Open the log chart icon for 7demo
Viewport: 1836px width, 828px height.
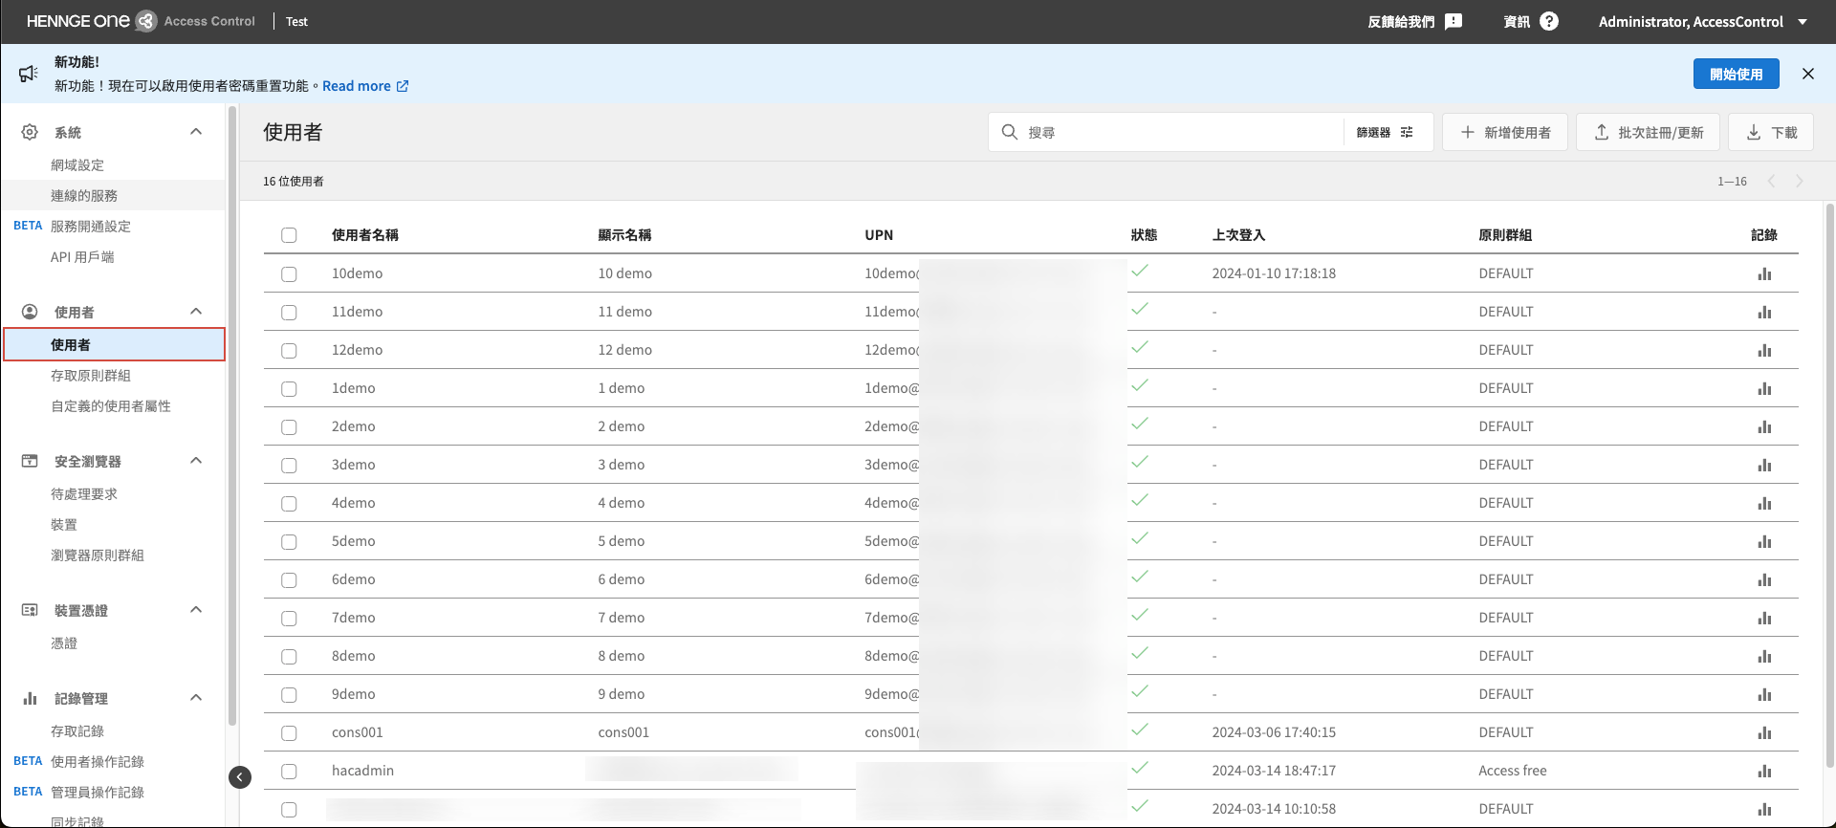click(x=1764, y=619)
